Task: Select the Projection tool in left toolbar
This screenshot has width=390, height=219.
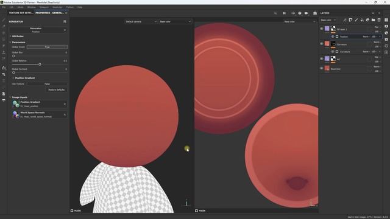Action: pos(4,33)
